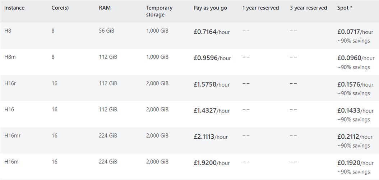Click the 1 year reserved header
Image resolution: width=379 pixels, height=180 pixels.
pyautogui.click(x=260, y=8)
